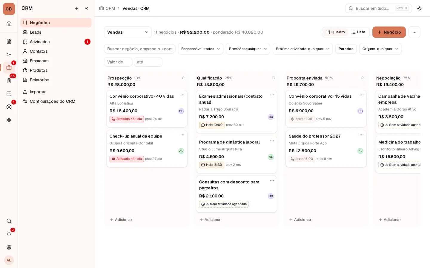Open the checklist tasks icon in left rail
Image resolution: width=430 pixels, height=268 pixels.
click(x=9, y=54)
